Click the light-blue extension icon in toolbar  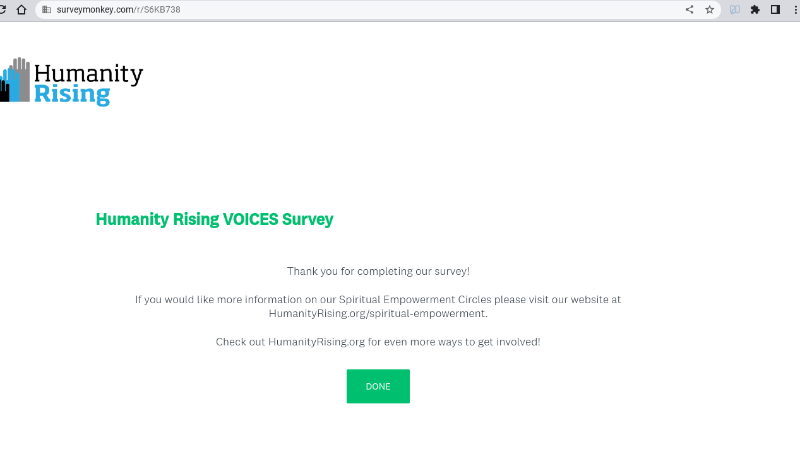735,9
